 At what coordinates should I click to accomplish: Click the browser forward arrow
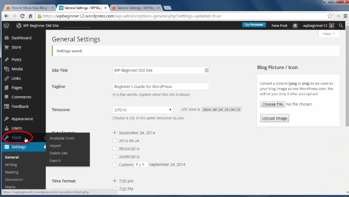click(x=14, y=16)
